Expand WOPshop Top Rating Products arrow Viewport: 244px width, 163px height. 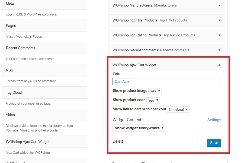coord(219,35)
